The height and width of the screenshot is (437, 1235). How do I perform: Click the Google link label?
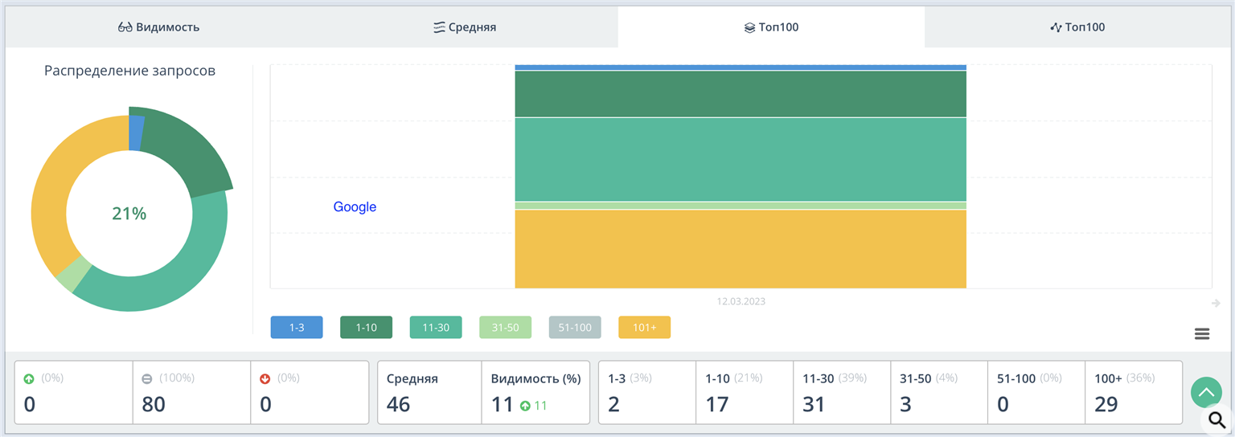point(355,207)
